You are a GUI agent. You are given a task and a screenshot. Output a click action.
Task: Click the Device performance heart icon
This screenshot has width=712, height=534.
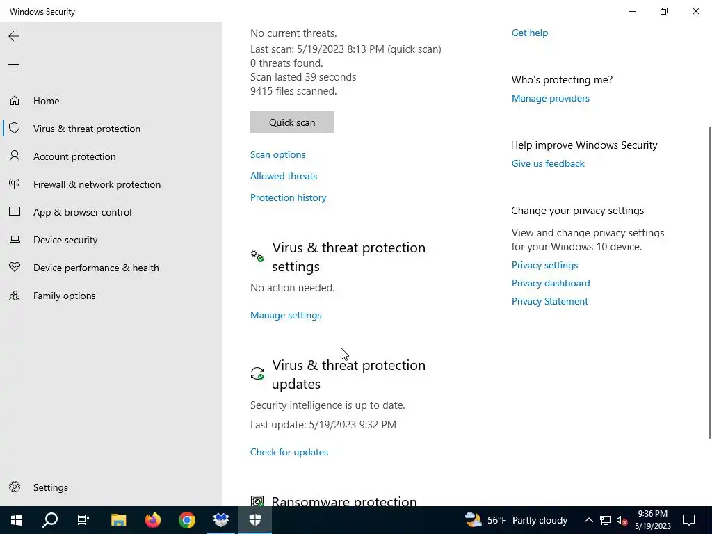click(15, 267)
